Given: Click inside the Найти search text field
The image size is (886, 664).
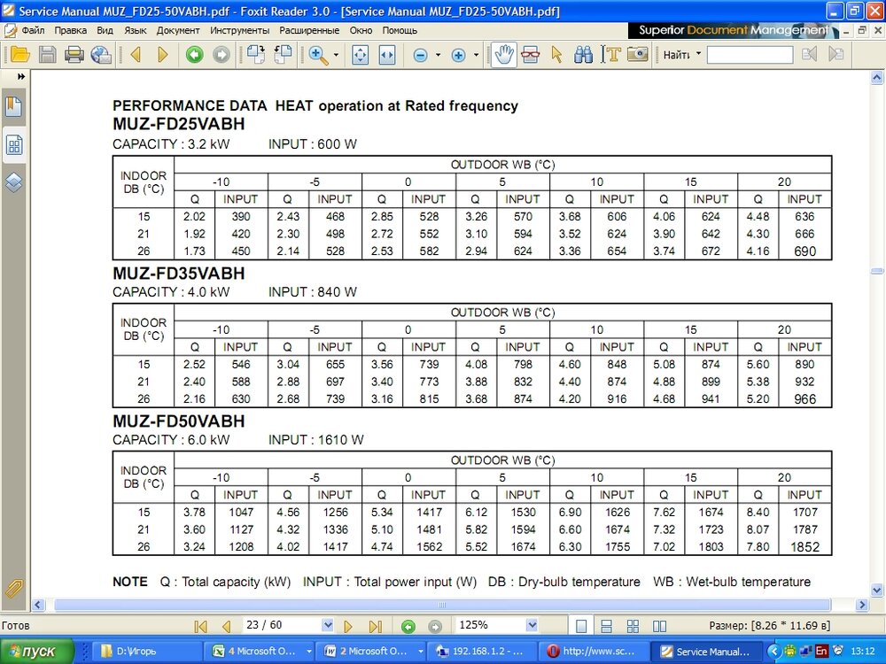Looking at the screenshot, I should (750, 55).
